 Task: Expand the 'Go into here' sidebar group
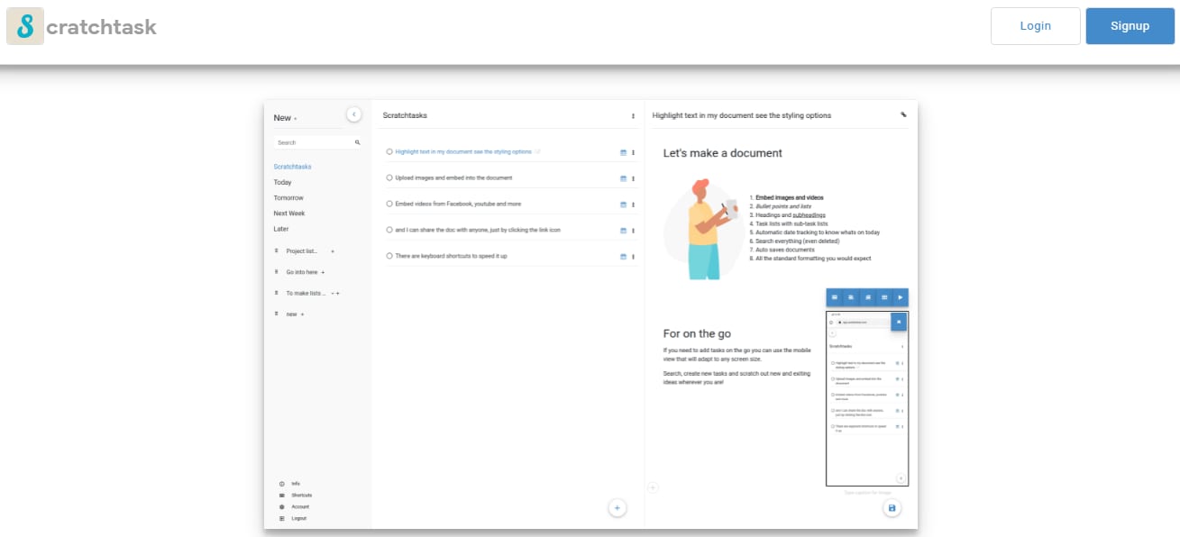coord(277,272)
